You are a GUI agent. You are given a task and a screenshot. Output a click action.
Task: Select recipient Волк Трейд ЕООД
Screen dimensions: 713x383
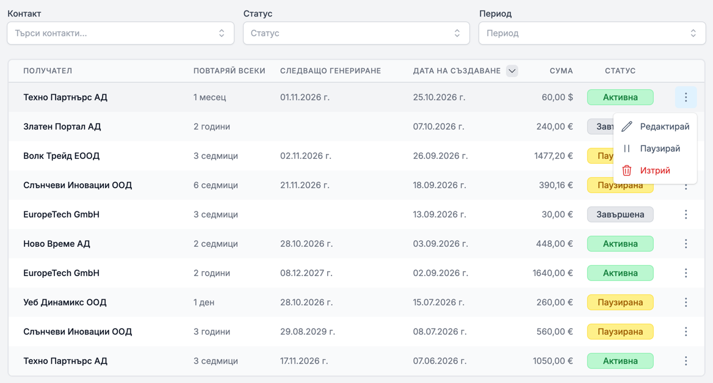coord(62,156)
